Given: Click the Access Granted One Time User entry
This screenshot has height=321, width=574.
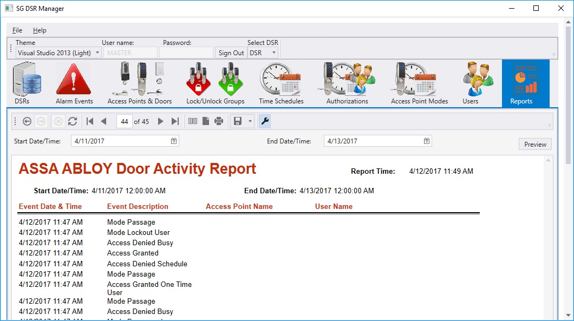Looking at the screenshot, I should click(149, 288).
